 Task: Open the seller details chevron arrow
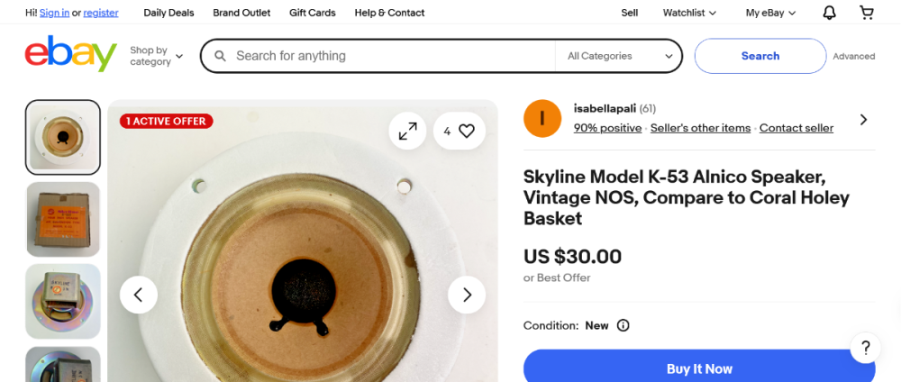click(863, 119)
